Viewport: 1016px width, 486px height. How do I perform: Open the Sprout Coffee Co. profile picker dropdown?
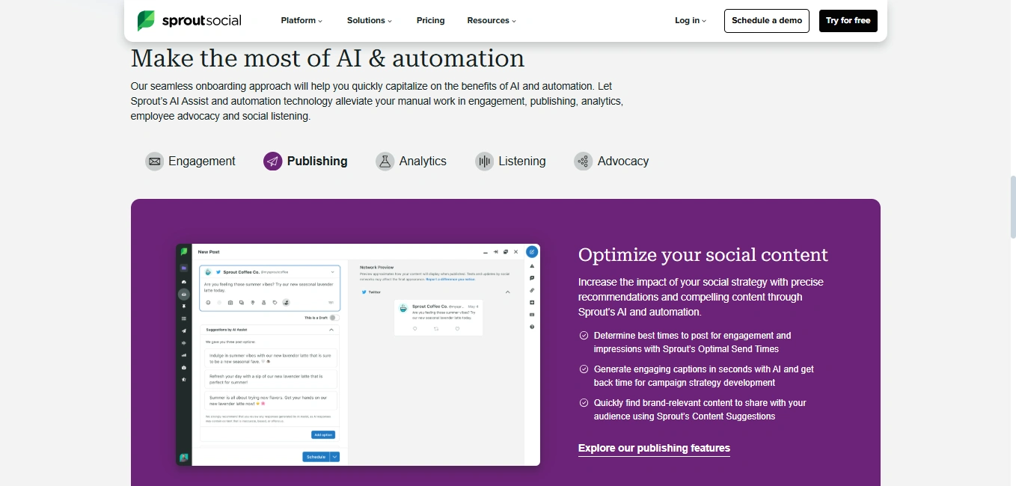(x=332, y=272)
